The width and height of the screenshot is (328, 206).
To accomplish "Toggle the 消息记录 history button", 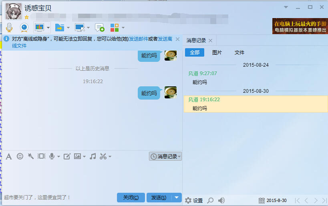I will pos(165,156).
